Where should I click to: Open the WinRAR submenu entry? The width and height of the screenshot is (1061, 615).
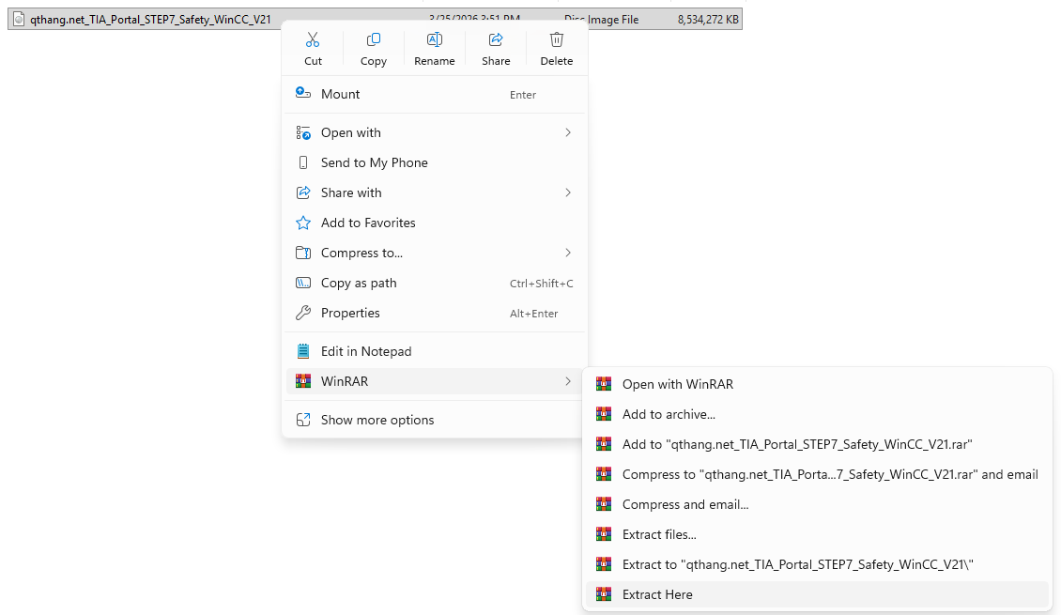point(345,381)
